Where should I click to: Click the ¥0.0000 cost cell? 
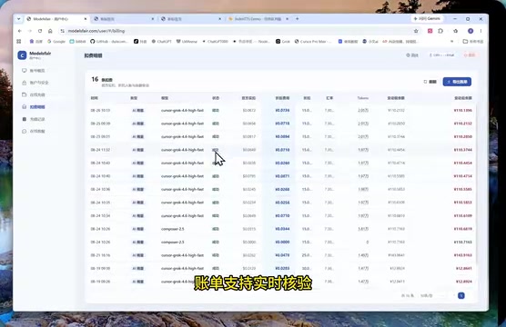point(282,242)
